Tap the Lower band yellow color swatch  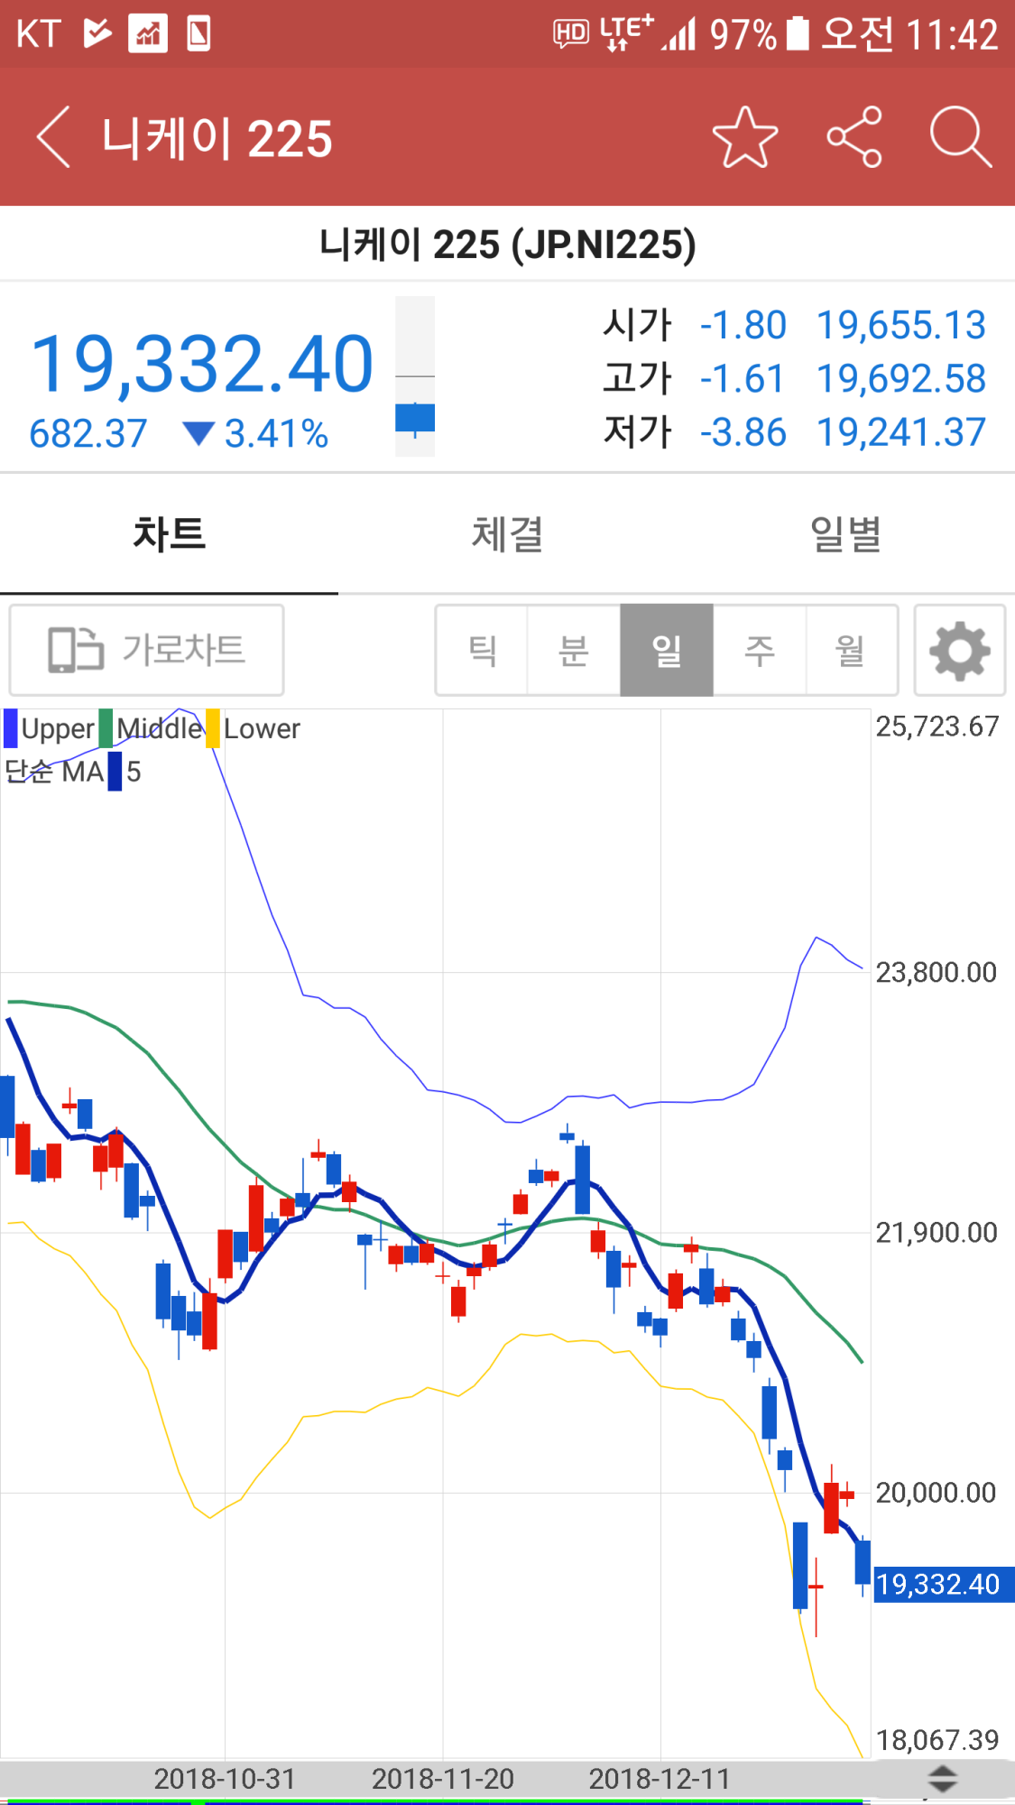(213, 728)
